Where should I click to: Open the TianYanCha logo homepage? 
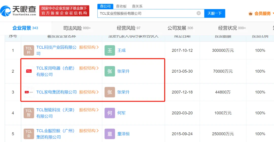pyautogui.click(x=18, y=11)
